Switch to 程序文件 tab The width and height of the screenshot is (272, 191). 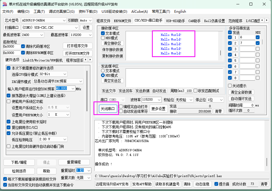[103, 21]
